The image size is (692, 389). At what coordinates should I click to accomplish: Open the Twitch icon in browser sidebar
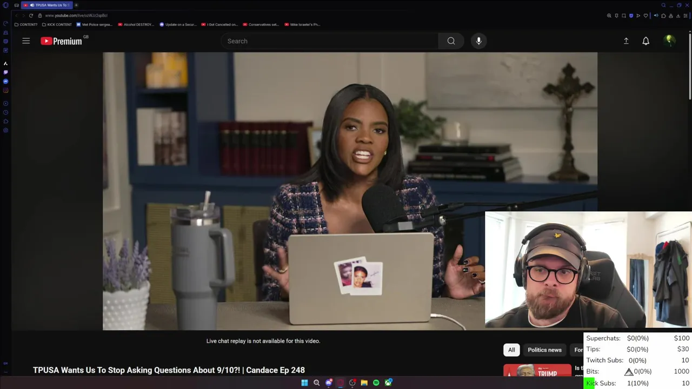(x=5, y=72)
